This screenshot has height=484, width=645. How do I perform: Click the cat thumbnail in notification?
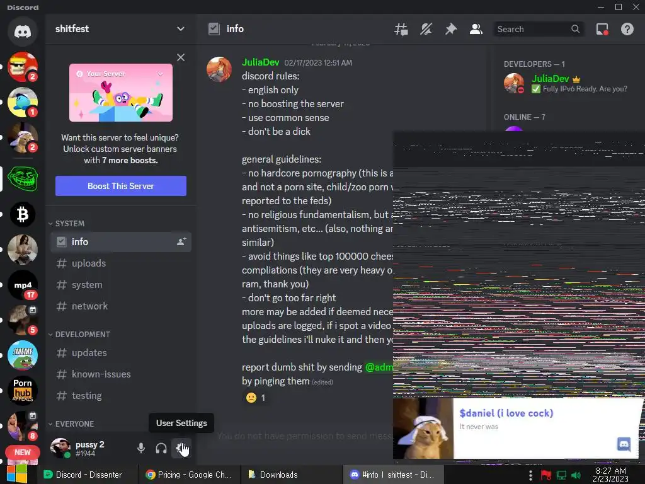pos(423,428)
